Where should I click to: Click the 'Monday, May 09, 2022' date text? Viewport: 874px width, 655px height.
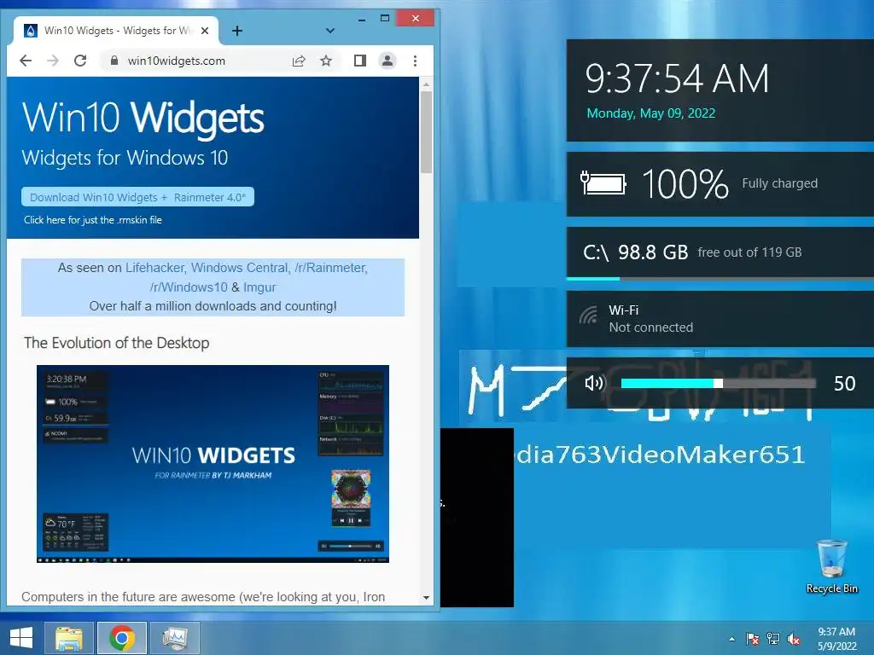[x=651, y=113]
